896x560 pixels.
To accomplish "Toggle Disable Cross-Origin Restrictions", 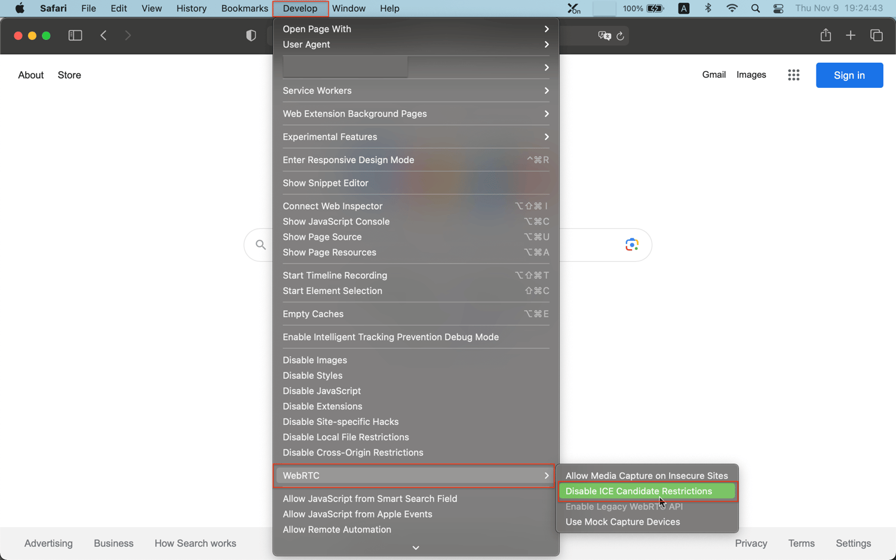I will click(353, 452).
